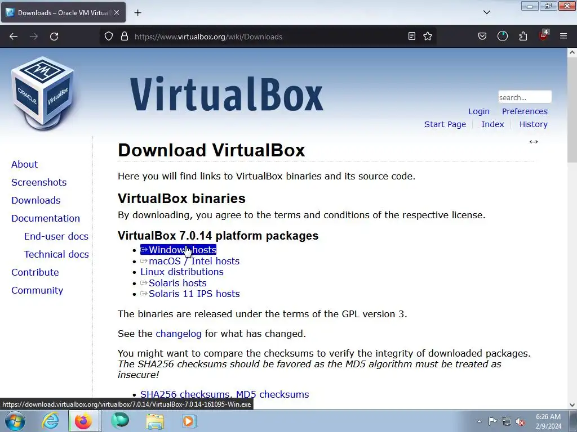Open the History link
This screenshot has width=577, height=432.
533,124
